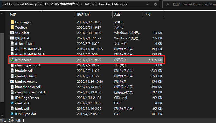The height and width of the screenshot is (123, 216).
Task: Click the Inet Download Manager v6.39.2.2 breadcrumb
Action: [40, 4]
